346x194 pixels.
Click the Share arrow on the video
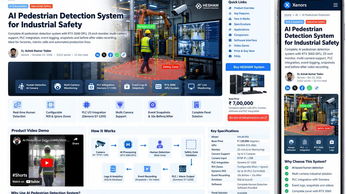click(x=76, y=141)
